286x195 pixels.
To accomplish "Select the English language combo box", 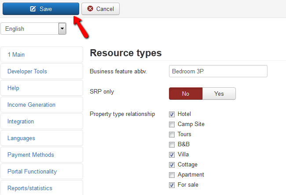I will 33,29.
